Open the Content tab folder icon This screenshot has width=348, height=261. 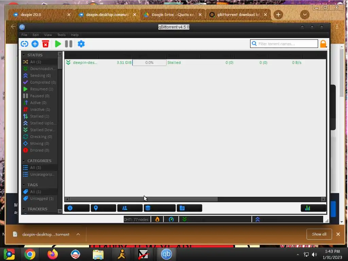tap(189, 208)
